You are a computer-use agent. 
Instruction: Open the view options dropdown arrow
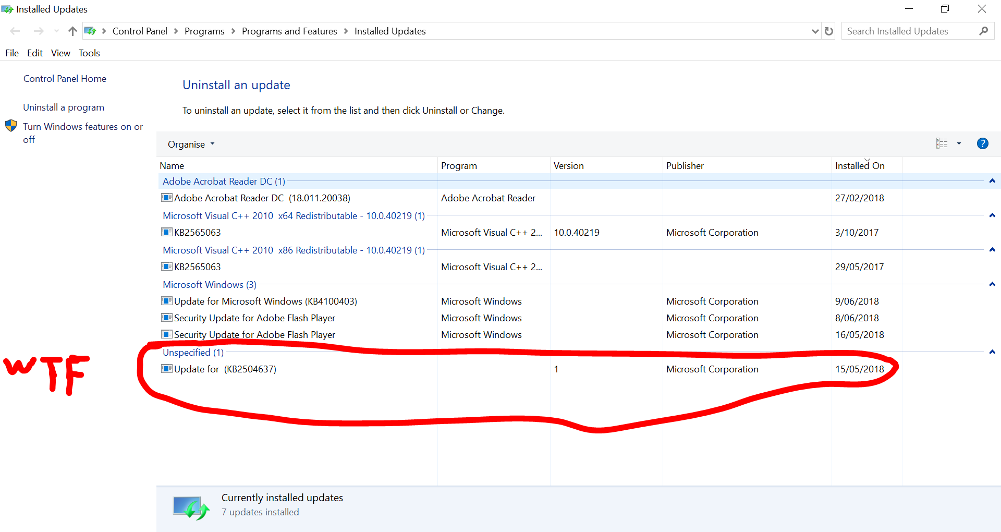959,143
